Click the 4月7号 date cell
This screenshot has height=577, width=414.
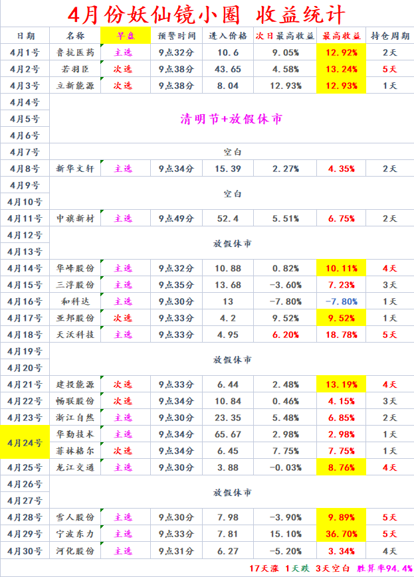click(x=25, y=152)
